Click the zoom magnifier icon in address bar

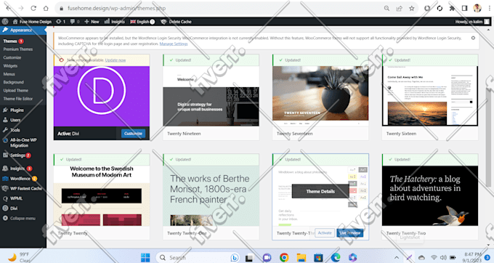click(x=386, y=8)
